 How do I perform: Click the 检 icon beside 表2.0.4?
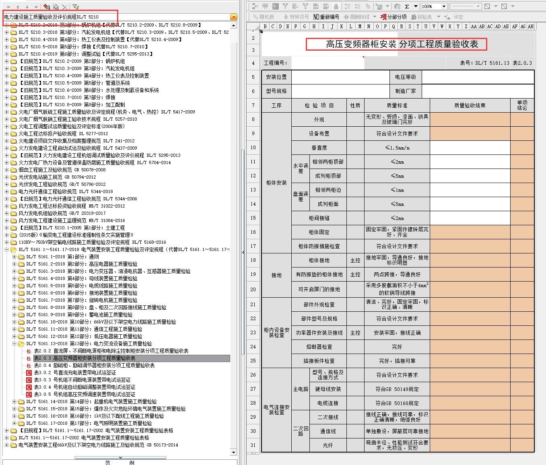[x=29, y=366]
